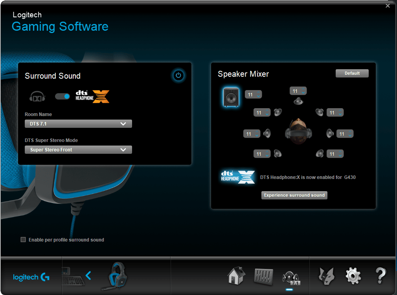The height and width of the screenshot is (295, 397).
Task: Select the front left speaker icon
Action: [x=278, y=112]
